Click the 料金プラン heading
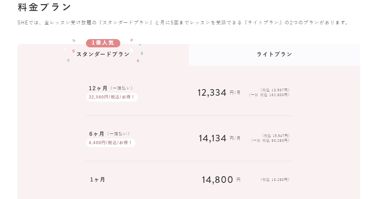380x199 pixels. tap(45, 7)
